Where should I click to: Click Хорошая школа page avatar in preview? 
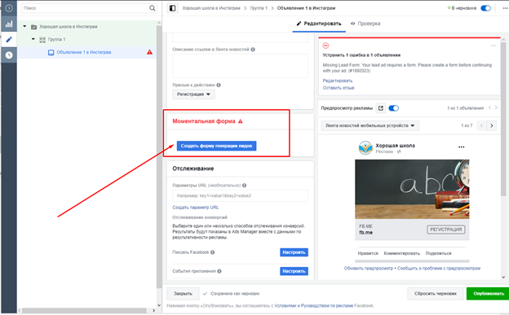pos(365,148)
